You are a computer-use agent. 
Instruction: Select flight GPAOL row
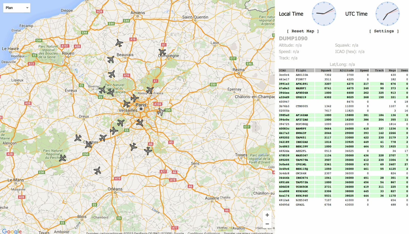pyautogui.click(x=343, y=205)
